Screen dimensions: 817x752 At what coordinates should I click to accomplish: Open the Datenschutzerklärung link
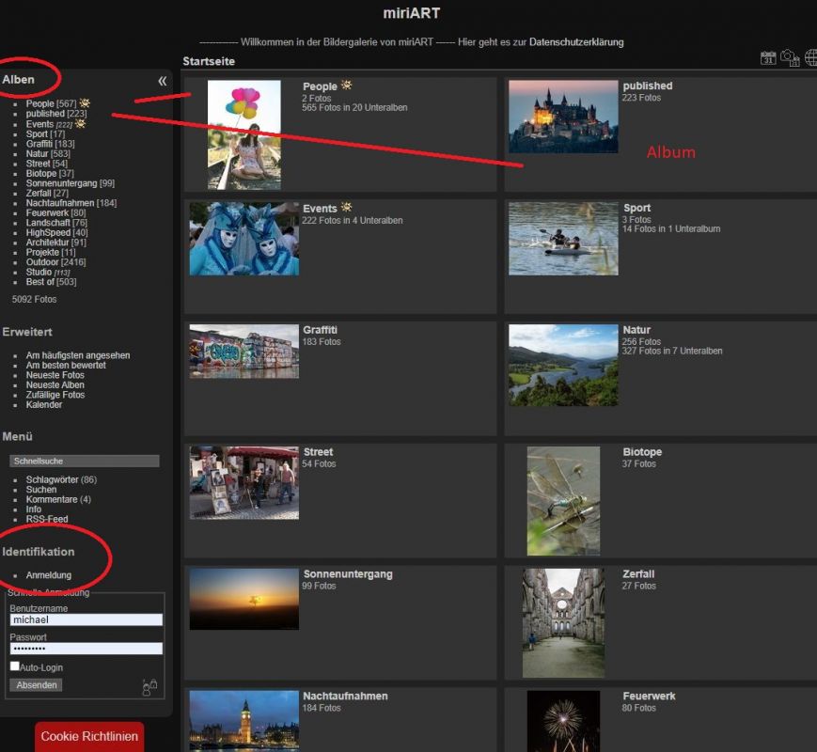tap(575, 42)
